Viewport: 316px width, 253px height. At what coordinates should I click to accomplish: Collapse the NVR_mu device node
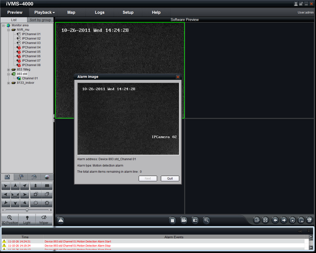8,30
